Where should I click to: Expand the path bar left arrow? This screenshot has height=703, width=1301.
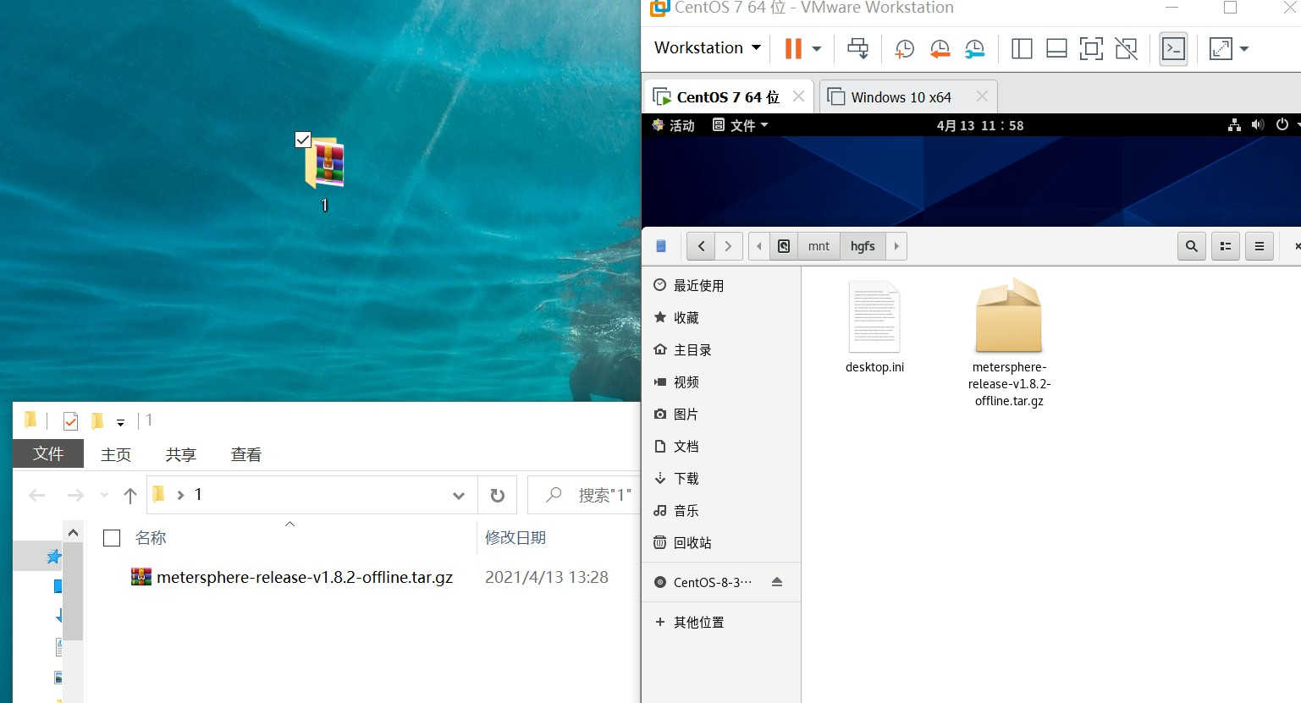pos(759,246)
